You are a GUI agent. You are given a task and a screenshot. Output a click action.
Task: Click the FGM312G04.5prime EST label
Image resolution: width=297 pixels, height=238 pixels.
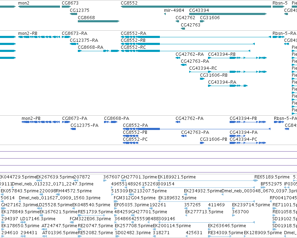135,198
